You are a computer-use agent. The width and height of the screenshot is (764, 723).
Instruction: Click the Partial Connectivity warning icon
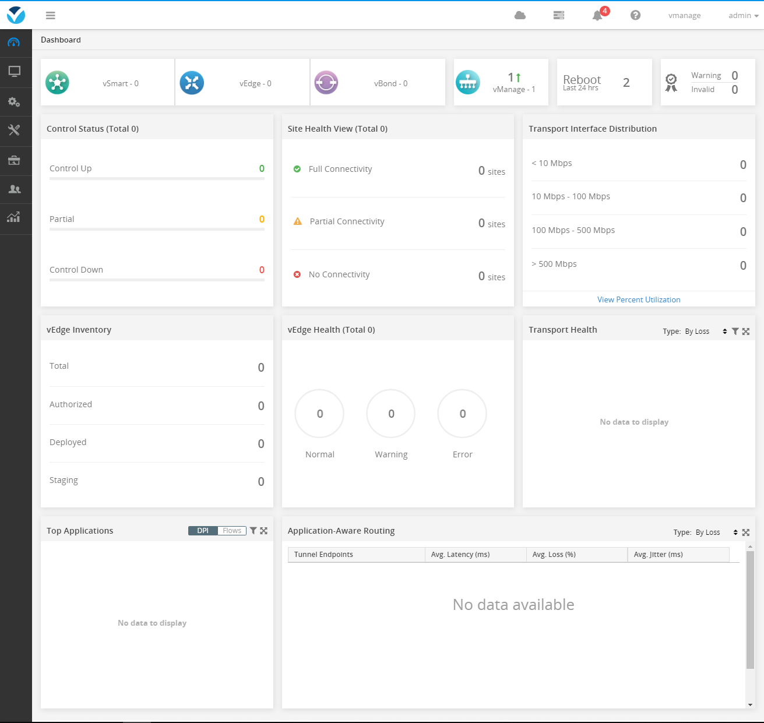298,221
